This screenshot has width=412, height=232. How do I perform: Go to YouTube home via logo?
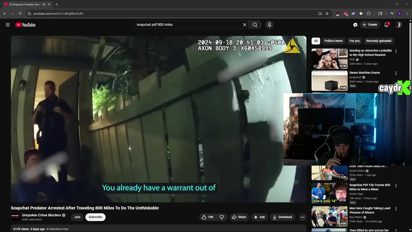click(x=25, y=25)
